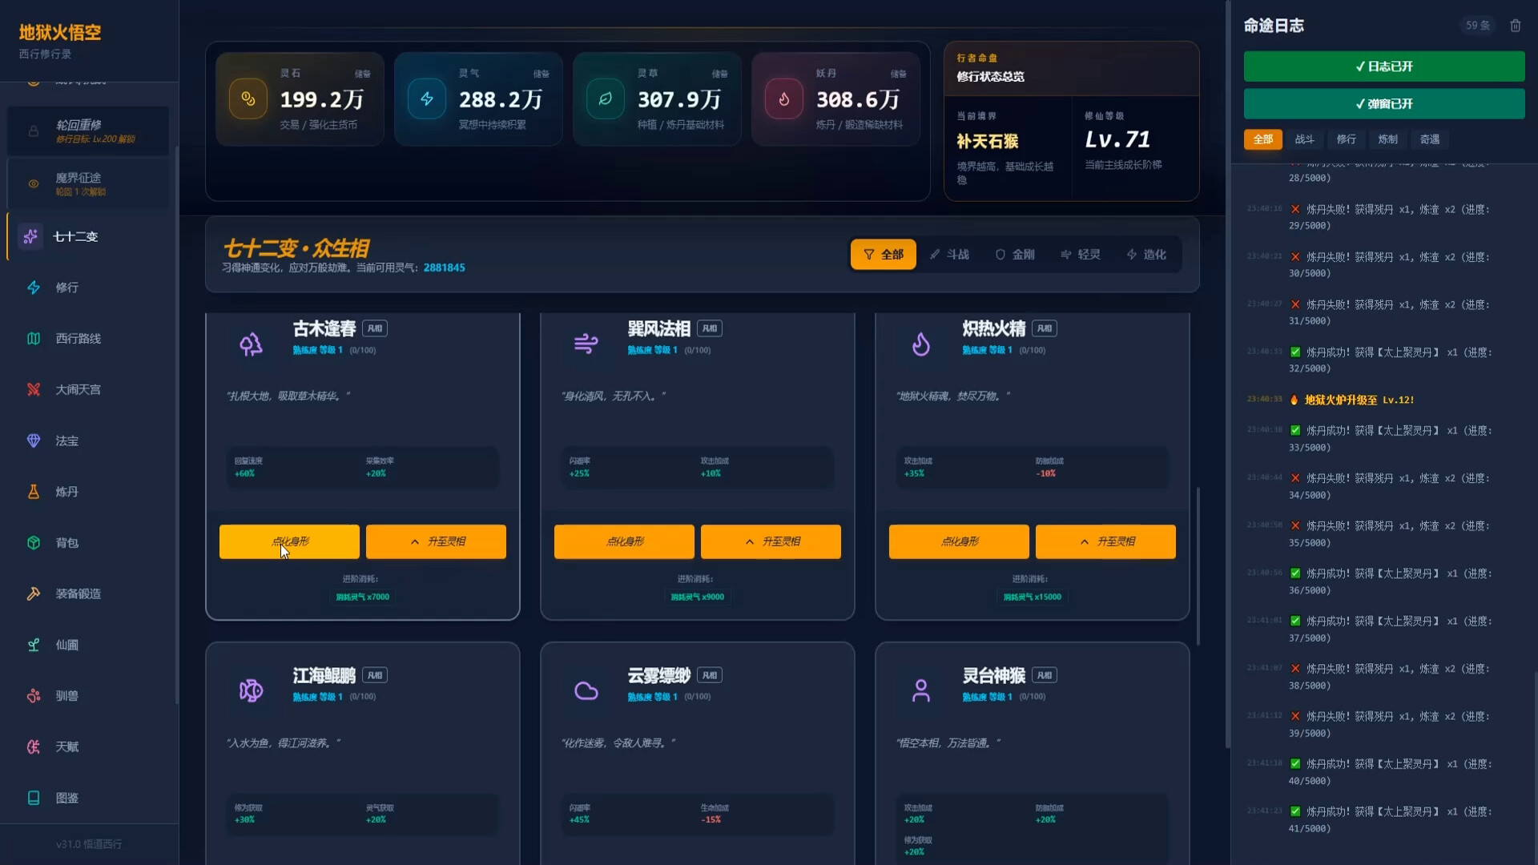This screenshot has width=1538, height=865.
Task: Click the tree icon on 古木逢春 card
Action: point(251,344)
